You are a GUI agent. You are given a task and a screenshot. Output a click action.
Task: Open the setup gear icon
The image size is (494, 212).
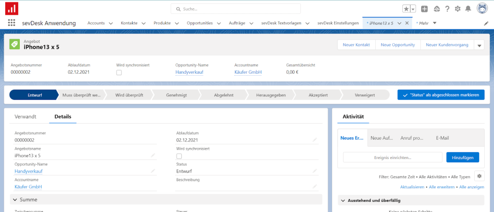click(x=458, y=9)
